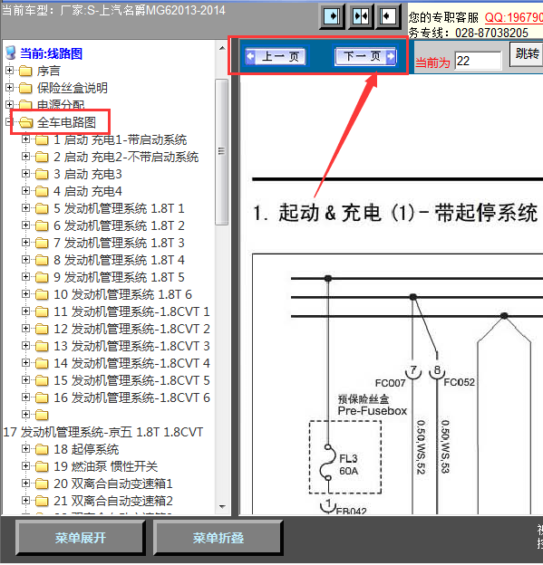Click tree scrollbar down arrow

[x=222, y=507]
